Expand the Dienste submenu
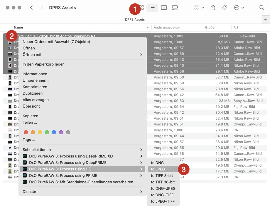Image resolution: width=270 pixels, height=206 pixels. (x=82, y=192)
